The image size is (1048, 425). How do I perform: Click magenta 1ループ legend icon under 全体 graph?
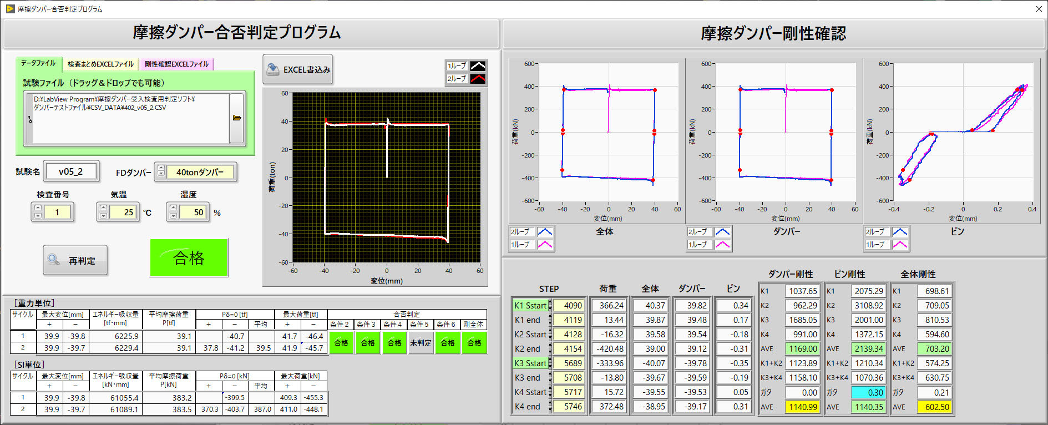545,245
